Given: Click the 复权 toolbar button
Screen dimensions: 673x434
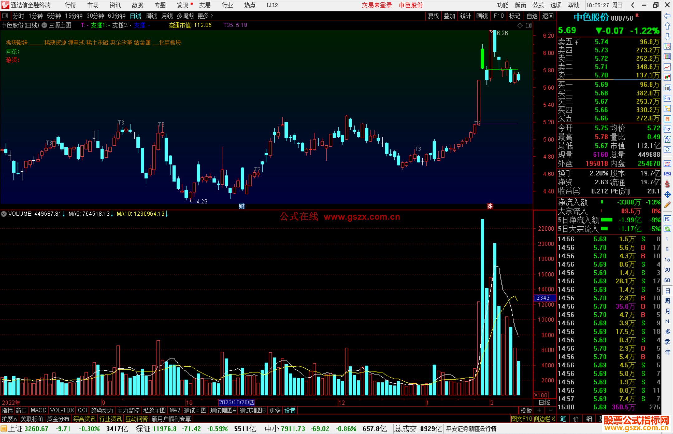Looking at the screenshot, I should [433, 16].
